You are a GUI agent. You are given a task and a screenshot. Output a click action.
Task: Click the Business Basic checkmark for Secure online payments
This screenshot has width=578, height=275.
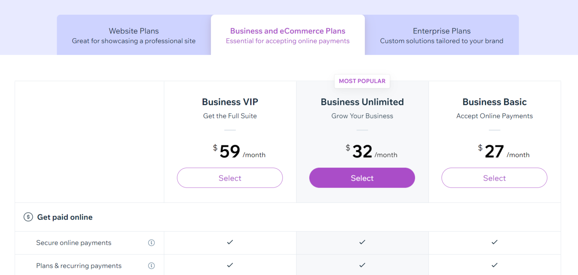click(x=494, y=243)
